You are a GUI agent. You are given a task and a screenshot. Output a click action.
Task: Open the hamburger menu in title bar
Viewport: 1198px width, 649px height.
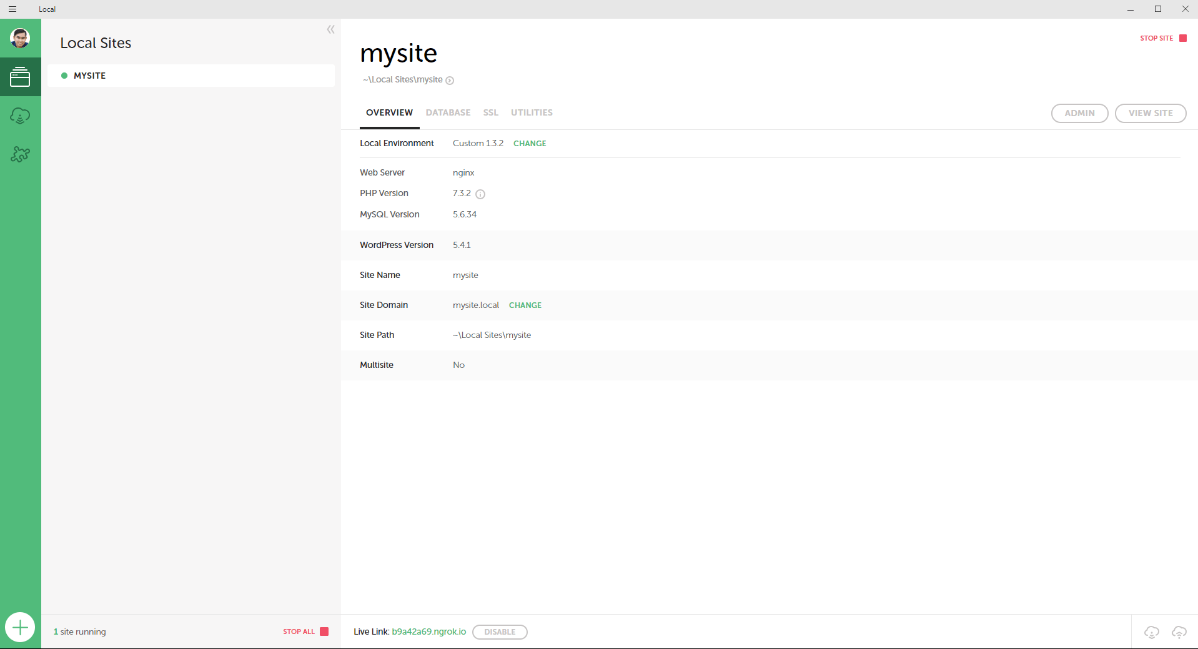coord(12,9)
